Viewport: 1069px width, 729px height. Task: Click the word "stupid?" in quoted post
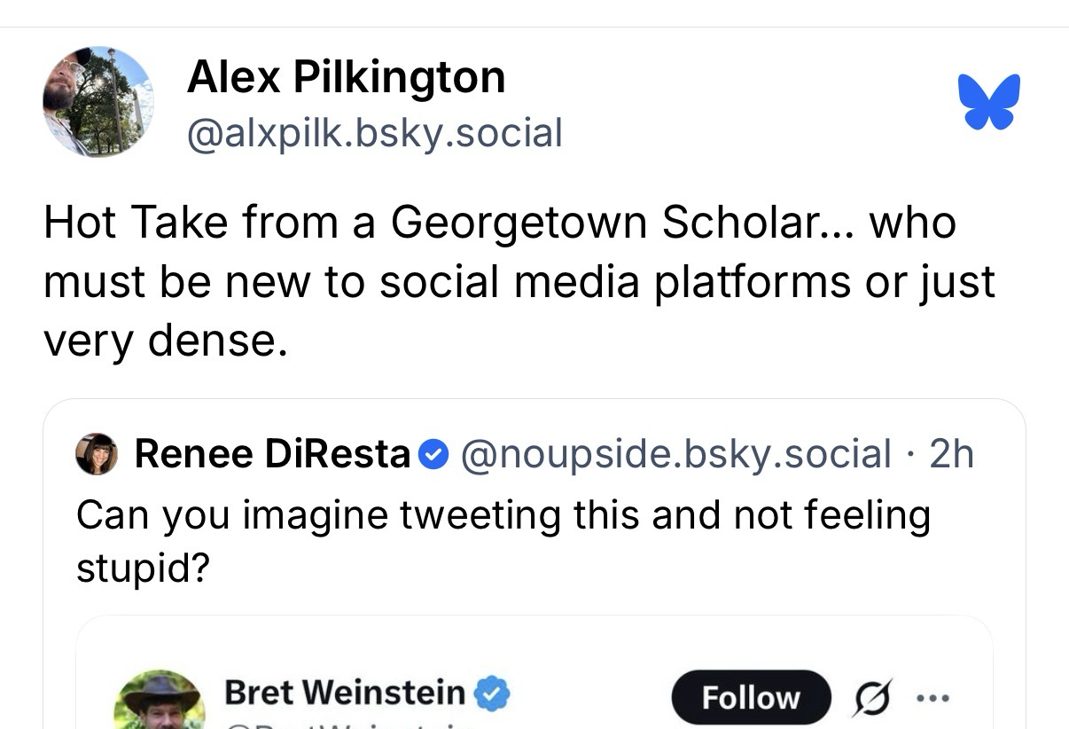[142, 568]
